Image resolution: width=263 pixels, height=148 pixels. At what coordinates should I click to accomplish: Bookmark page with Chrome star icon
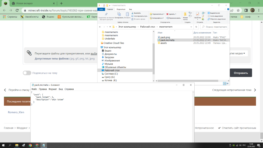(x=238, y=11)
